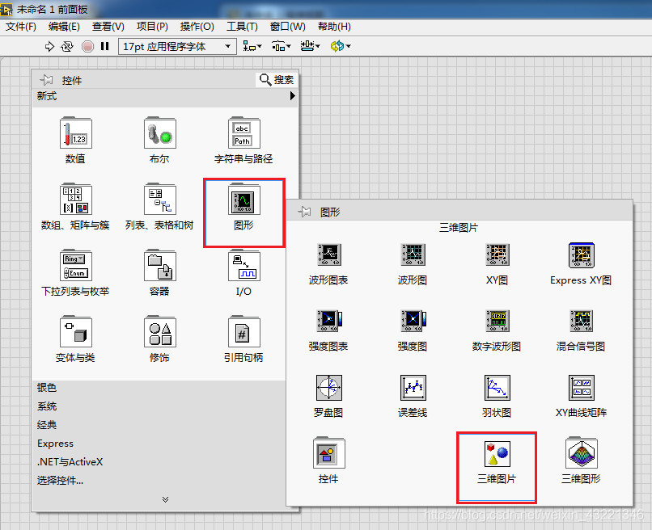Open the 帮助(H) menu
This screenshot has width=652, height=530.
tap(334, 27)
